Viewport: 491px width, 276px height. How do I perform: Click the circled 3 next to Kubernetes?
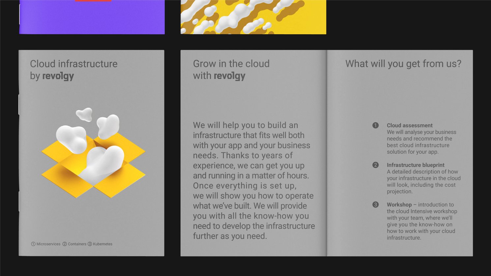(x=90, y=244)
